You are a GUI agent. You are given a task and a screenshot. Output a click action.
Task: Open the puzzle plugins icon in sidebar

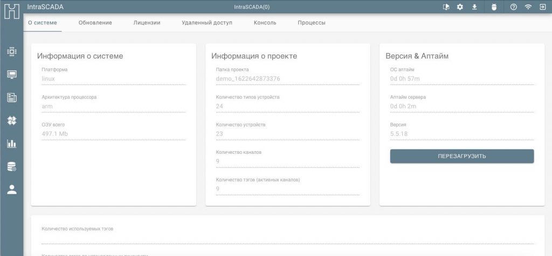(12, 120)
